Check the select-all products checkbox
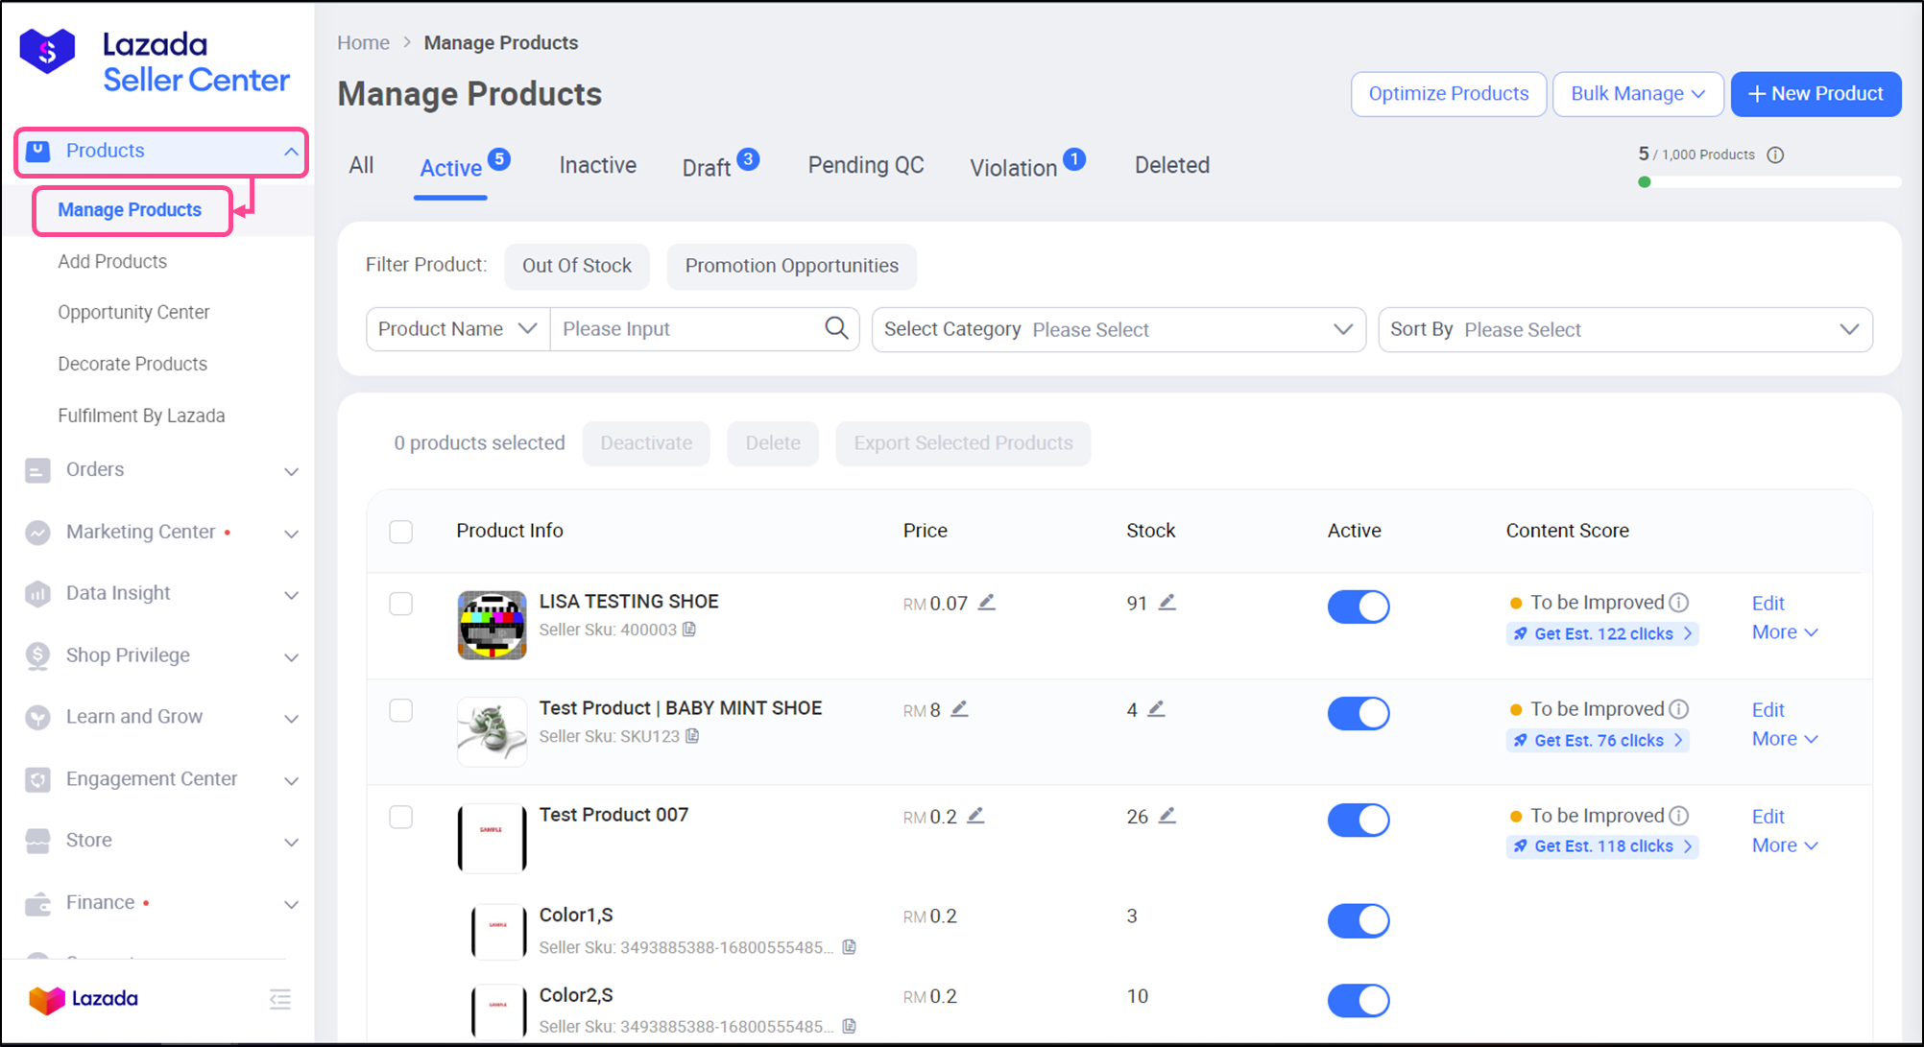The width and height of the screenshot is (1924, 1047). pos(401,532)
